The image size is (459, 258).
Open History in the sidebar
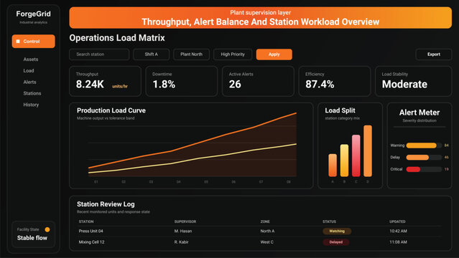(31, 105)
